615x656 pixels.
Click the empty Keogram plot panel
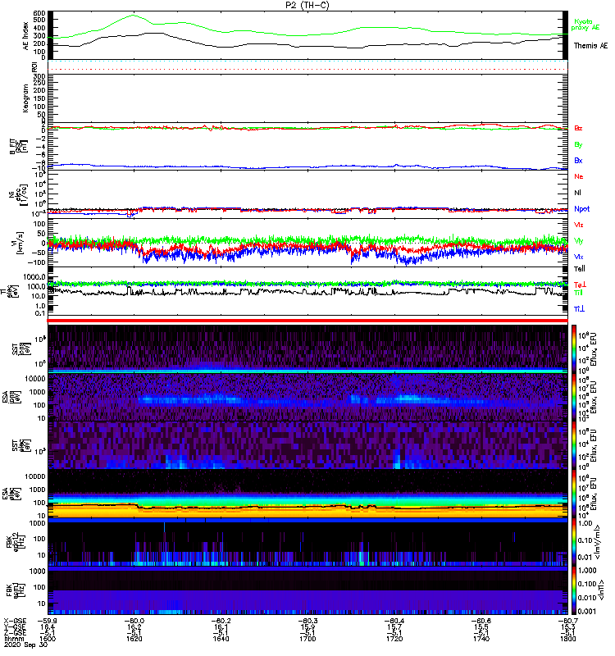(x=307, y=98)
